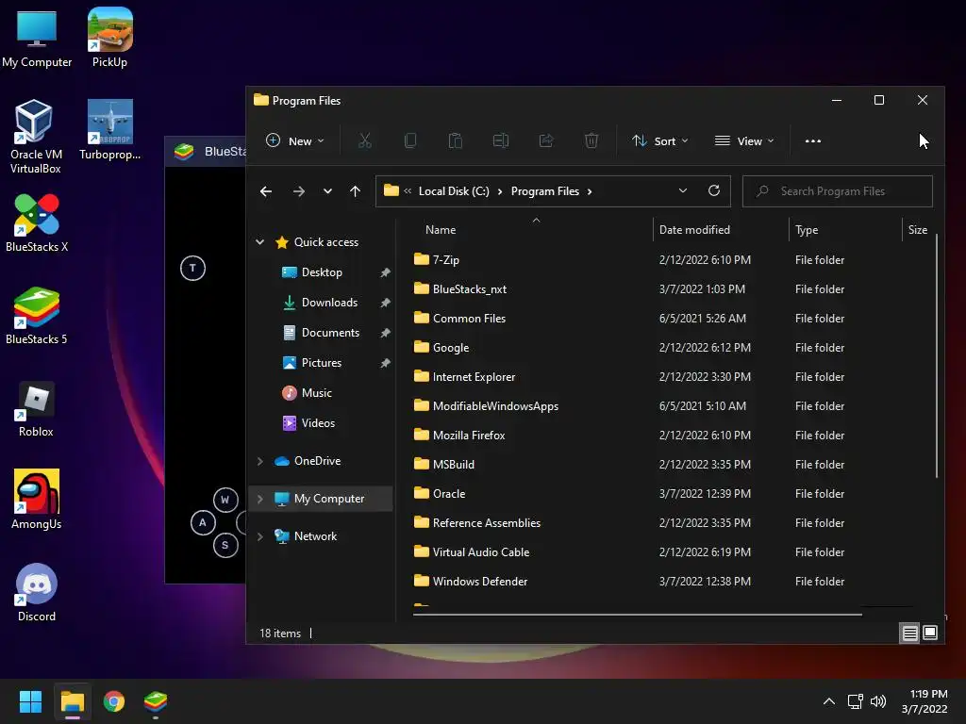Expand the address bar history dropdown

coord(683,190)
